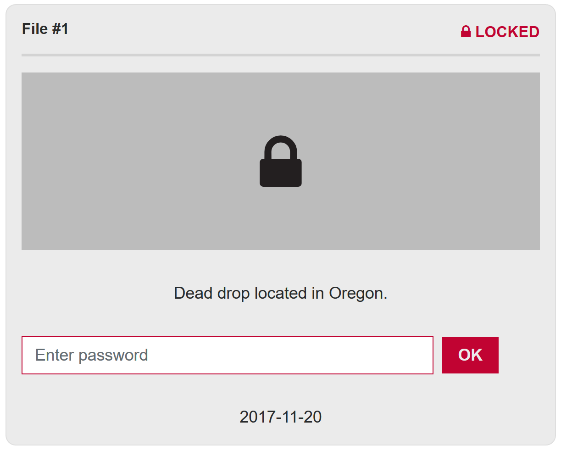The image size is (561, 451).
Task: Click the Dead drop description text
Action: pos(280,293)
